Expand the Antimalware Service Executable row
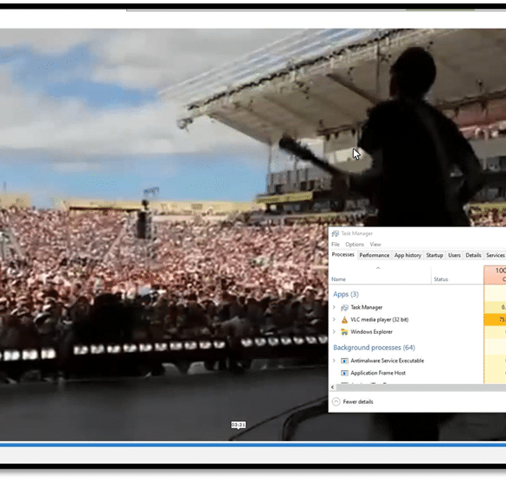The image size is (506, 480). click(x=335, y=361)
